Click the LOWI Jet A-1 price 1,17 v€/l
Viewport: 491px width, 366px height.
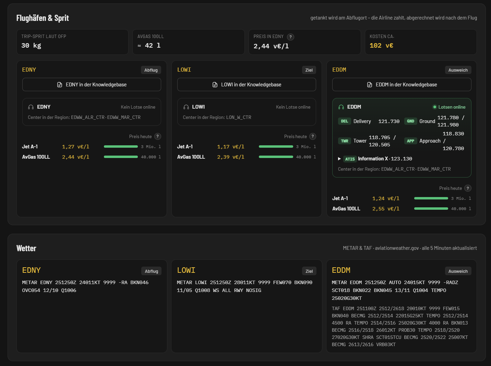pyautogui.click(x=231, y=147)
